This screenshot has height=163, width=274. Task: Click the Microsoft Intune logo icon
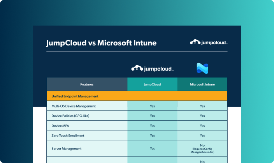[202, 68]
